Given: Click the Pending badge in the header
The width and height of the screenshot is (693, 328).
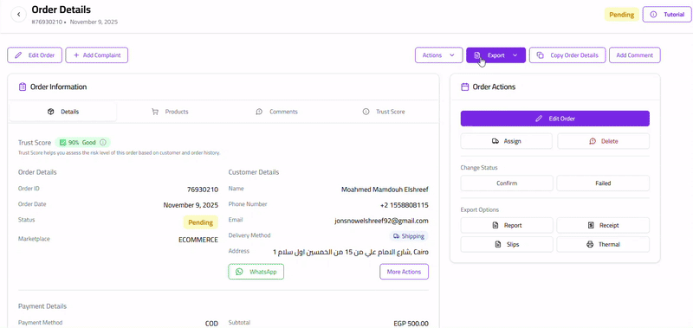Looking at the screenshot, I should click(x=621, y=15).
